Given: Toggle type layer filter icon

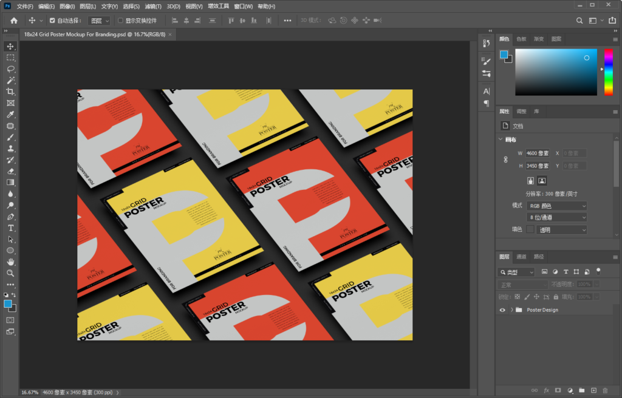Looking at the screenshot, I should pyautogui.click(x=566, y=272).
